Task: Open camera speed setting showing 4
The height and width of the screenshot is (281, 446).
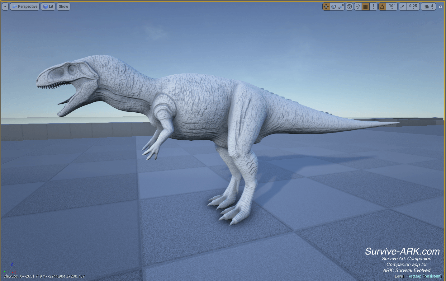Action: [428, 7]
